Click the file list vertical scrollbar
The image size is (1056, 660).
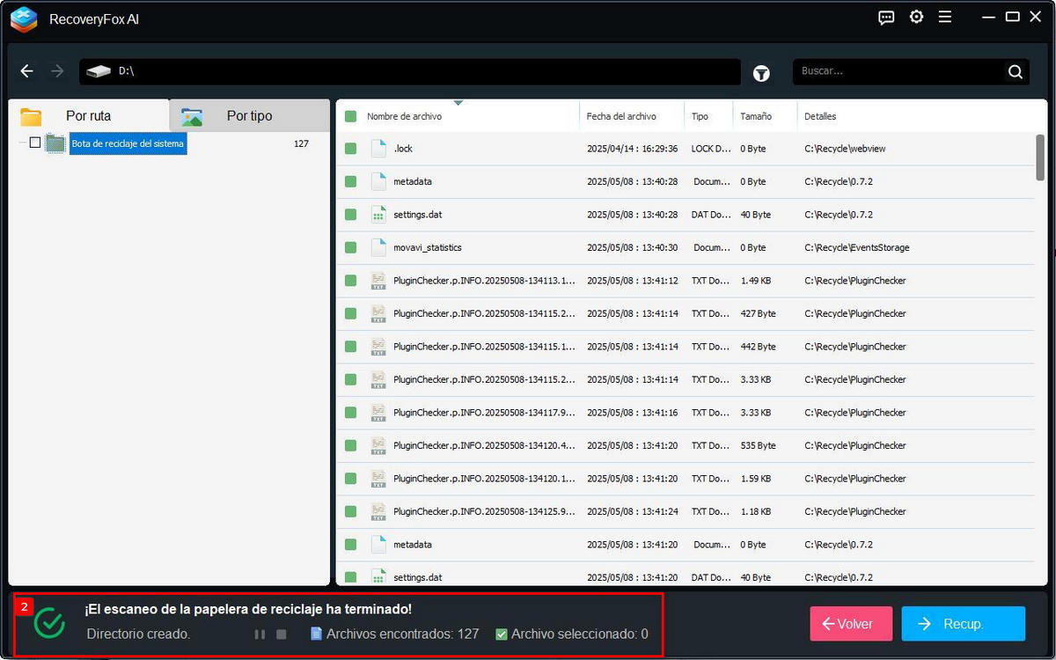tap(1040, 158)
